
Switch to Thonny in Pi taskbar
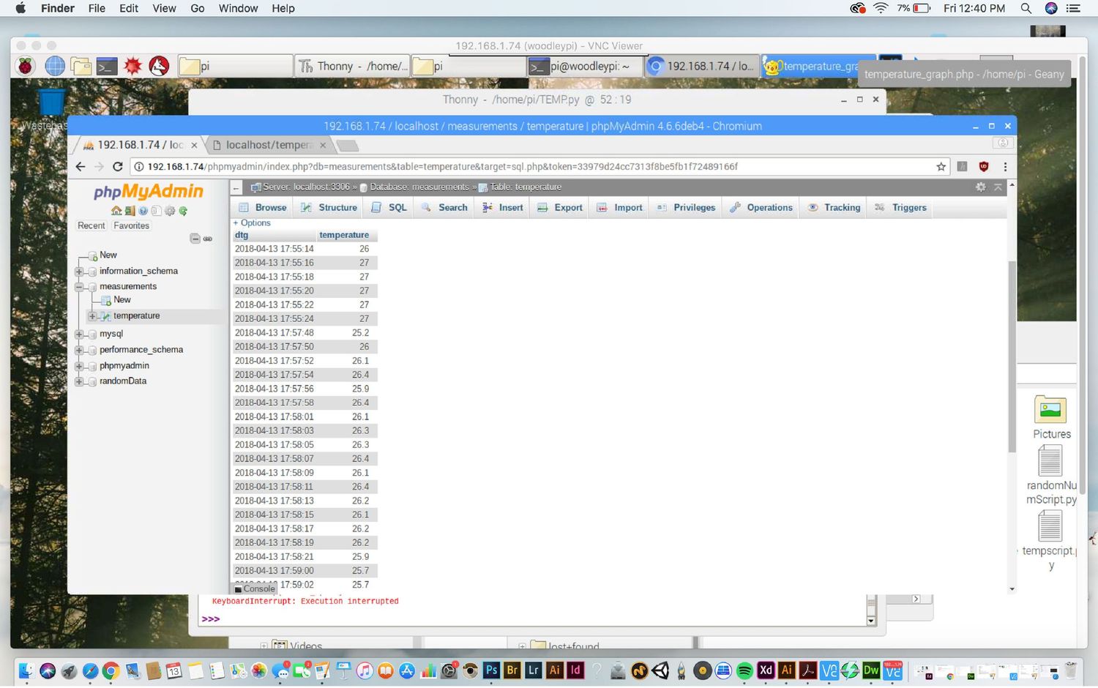(x=352, y=66)
